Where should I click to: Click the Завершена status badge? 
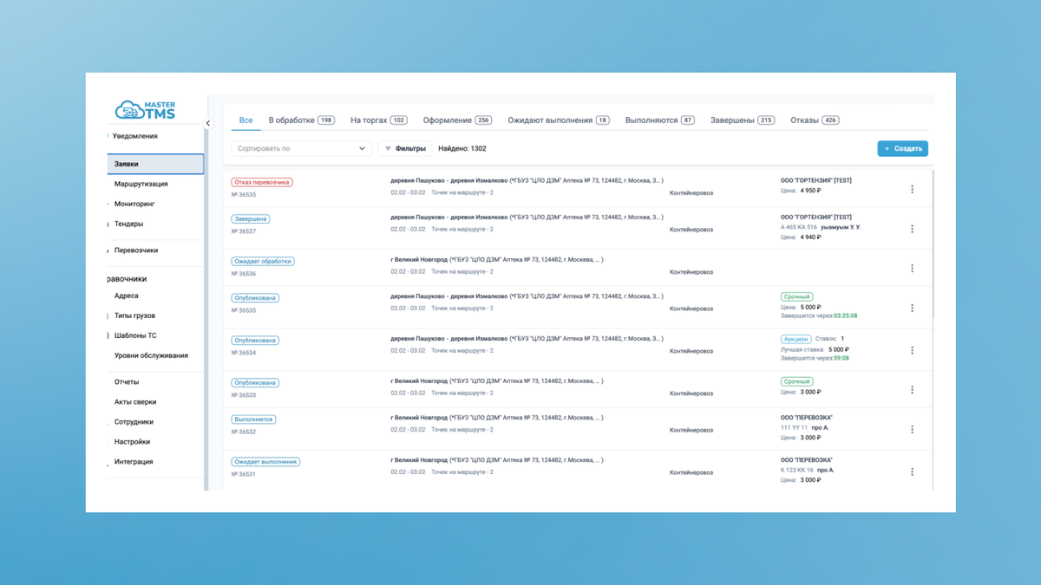click(251, 219)
